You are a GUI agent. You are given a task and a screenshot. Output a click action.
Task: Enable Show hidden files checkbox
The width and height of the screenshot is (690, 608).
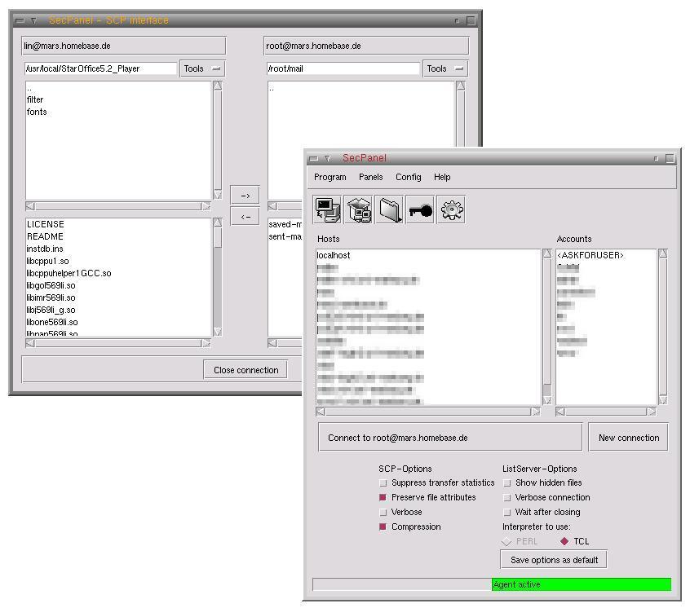click(x=507, y=483)
